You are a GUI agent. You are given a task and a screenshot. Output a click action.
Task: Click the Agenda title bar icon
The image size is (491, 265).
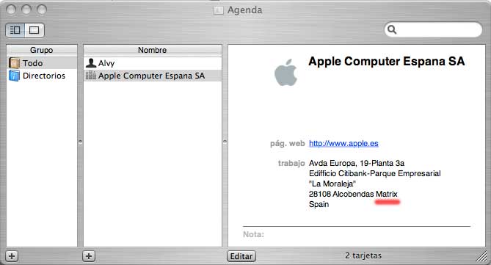coord(218,10)
